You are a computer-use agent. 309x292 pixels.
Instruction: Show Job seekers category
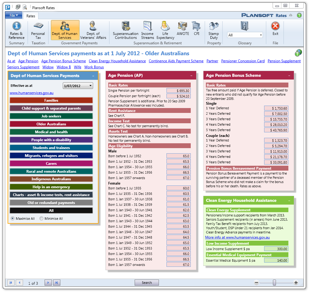pos(51,116)
